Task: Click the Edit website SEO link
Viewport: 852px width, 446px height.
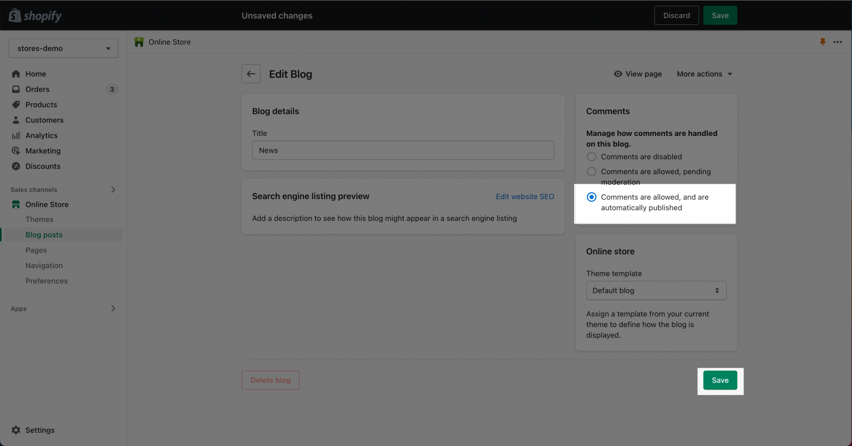Action: pyautogui.click(x=525, y=196)
